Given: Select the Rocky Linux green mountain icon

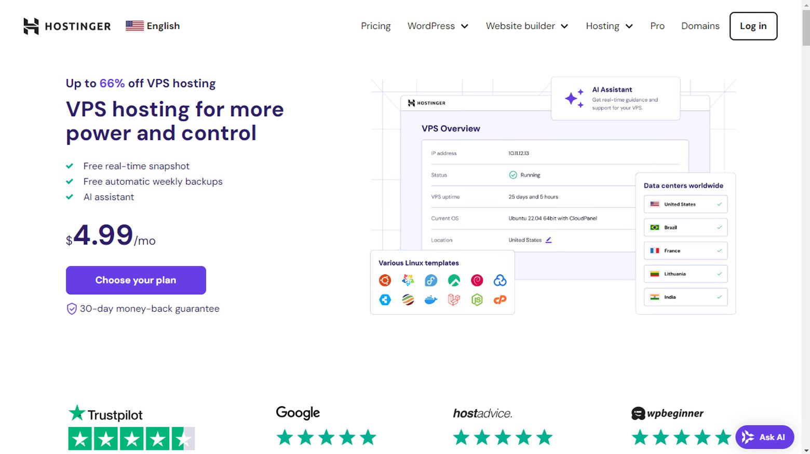Looking at the screenshot, I should [454, 281].
